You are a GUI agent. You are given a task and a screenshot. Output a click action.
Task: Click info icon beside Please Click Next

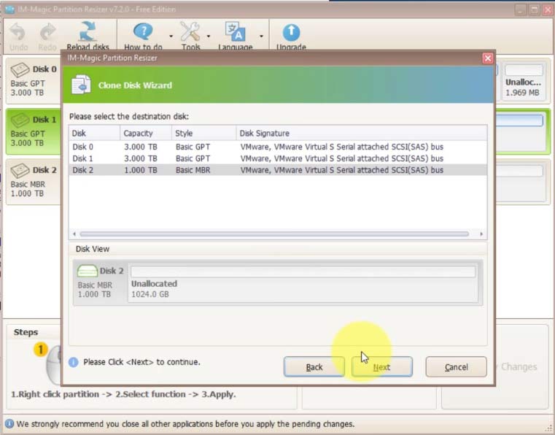[73, 362]
